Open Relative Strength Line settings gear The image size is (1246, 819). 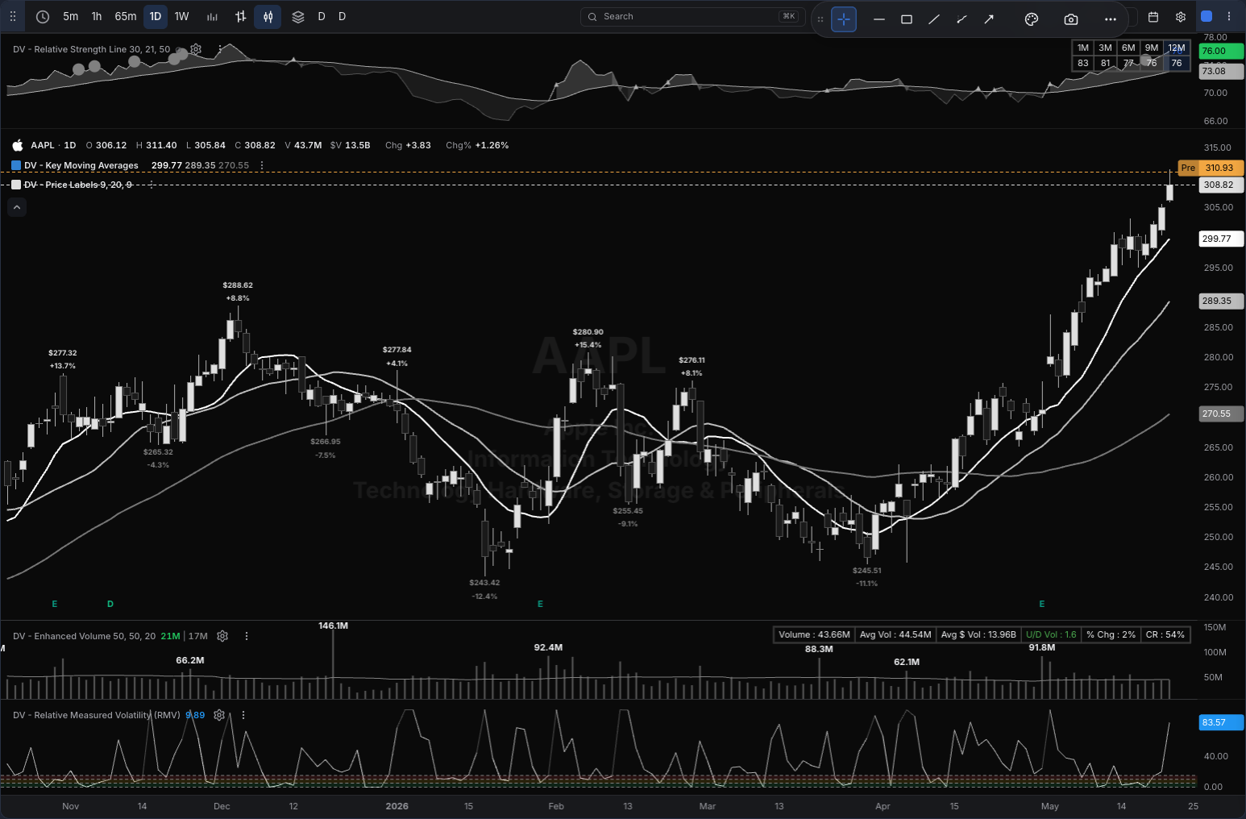(x=196, y=49)
